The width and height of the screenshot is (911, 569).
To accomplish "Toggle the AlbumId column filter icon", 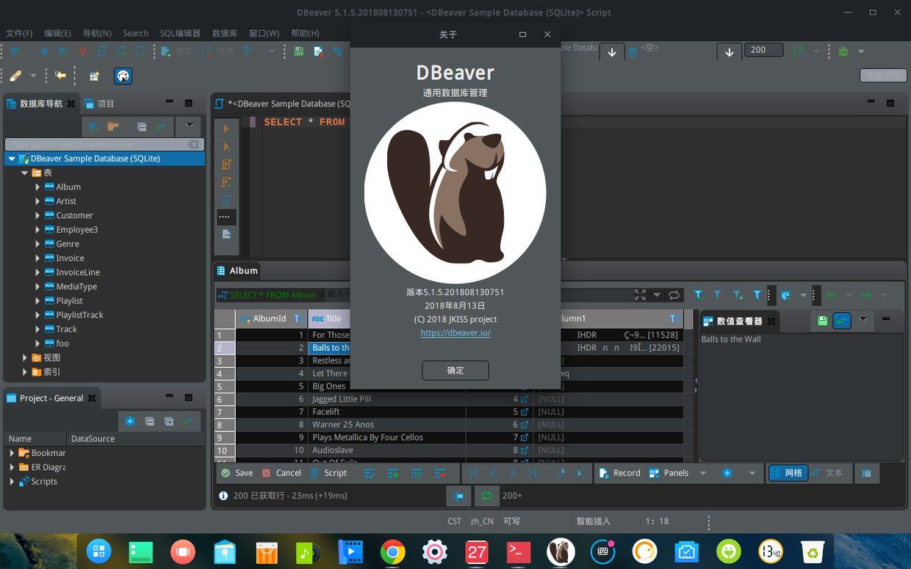I will [297, 319].
